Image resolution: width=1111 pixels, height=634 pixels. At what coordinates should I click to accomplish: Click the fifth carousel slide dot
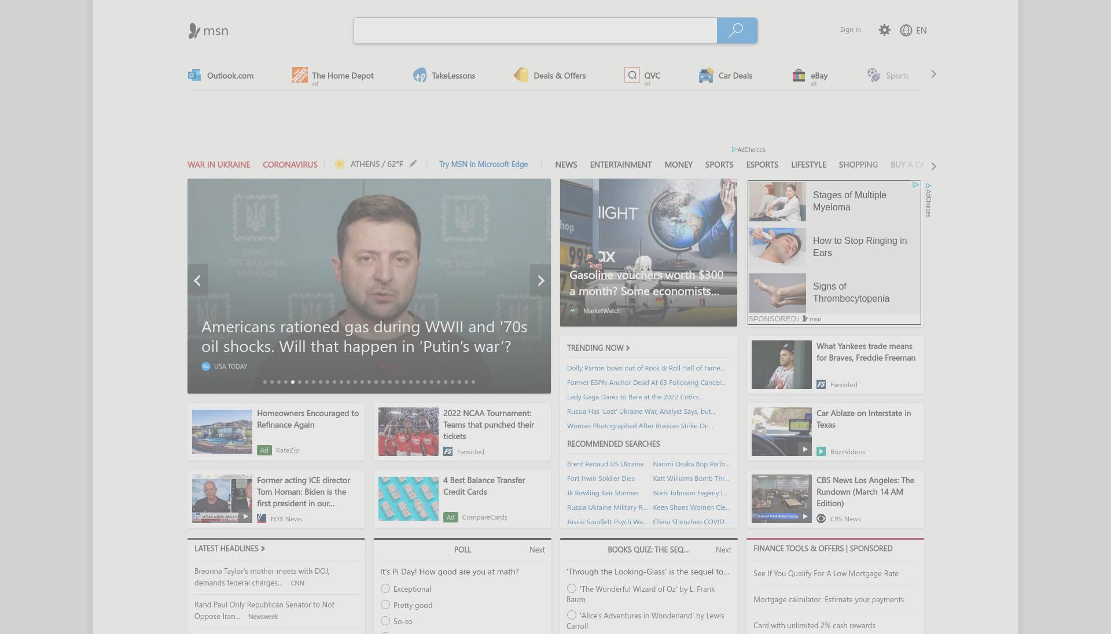[x=293, y=382]
